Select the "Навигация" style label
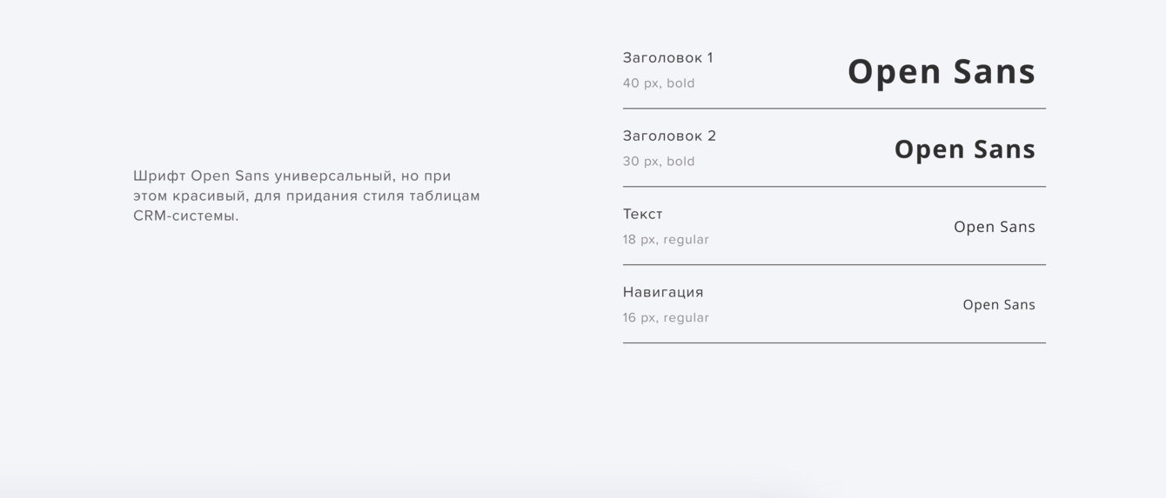Screen dimensions: 1166x498 pyautogui.click(x=663, y=293)
